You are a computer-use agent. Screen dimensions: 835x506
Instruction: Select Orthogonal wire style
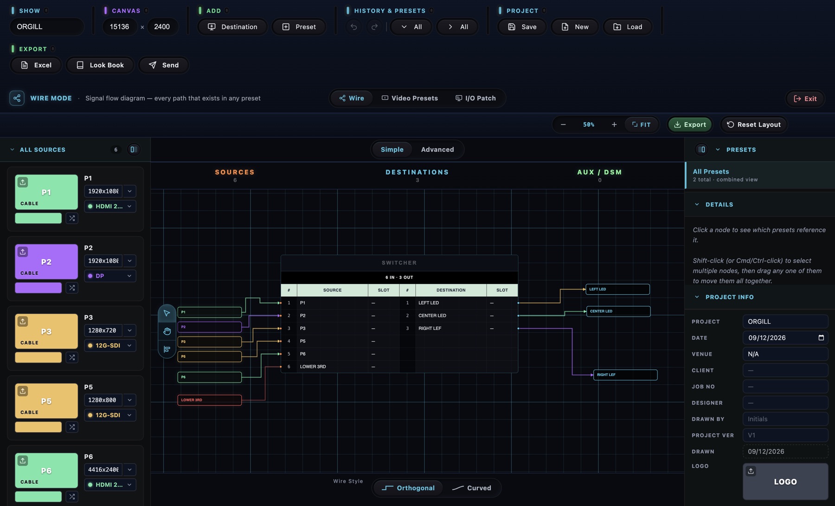(x=408, y=488)
